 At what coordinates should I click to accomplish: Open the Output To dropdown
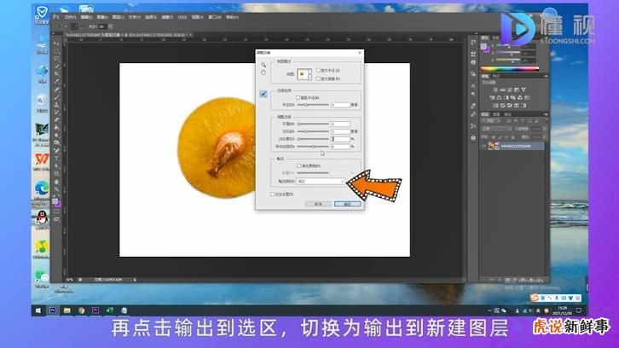click(321, 182)
